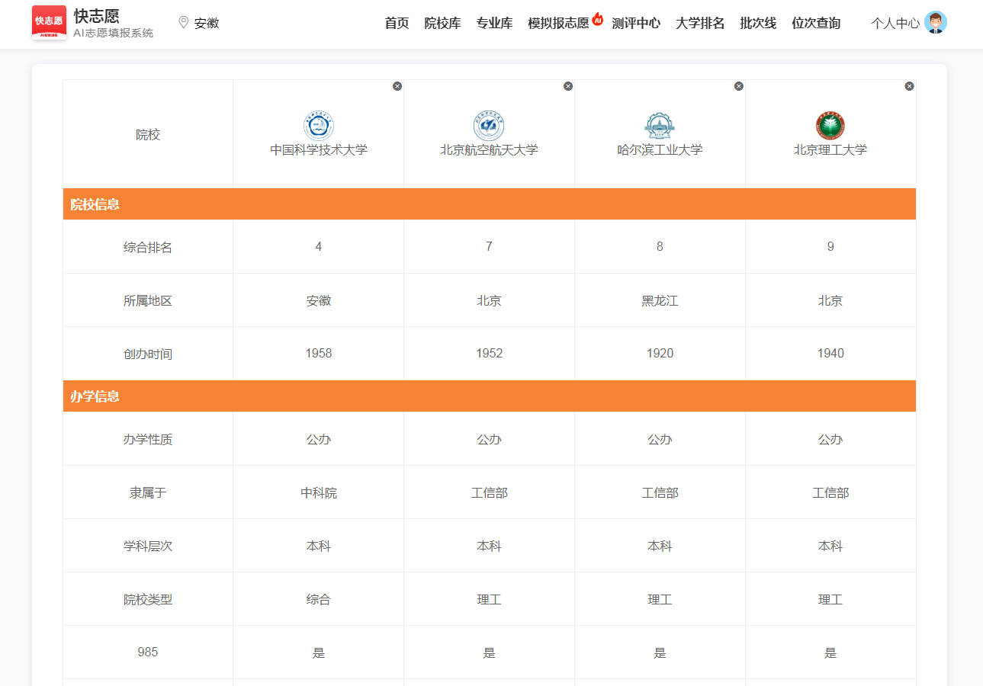983x686 pixels.
Task: Click the 隶属于 row label
Action: coord(148,492)
